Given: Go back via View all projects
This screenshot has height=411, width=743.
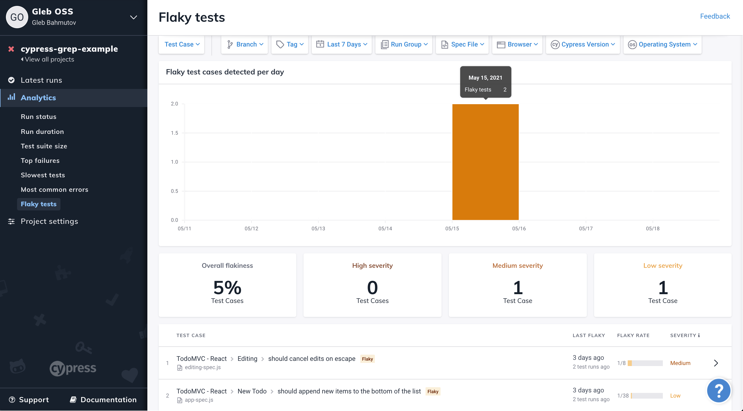Looking at the screenshot, I should click(48, 59).
